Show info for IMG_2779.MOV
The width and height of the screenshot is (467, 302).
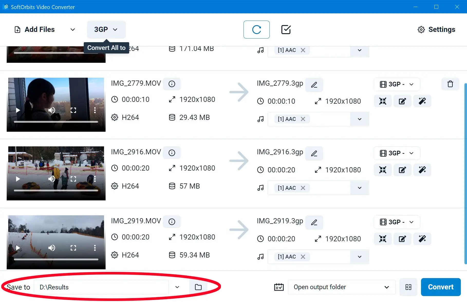pos(172,84)
